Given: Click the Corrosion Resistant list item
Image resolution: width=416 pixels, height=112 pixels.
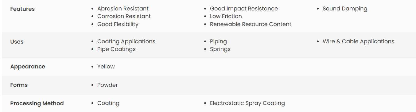Looking at the screenshot, I should point(124,16).
